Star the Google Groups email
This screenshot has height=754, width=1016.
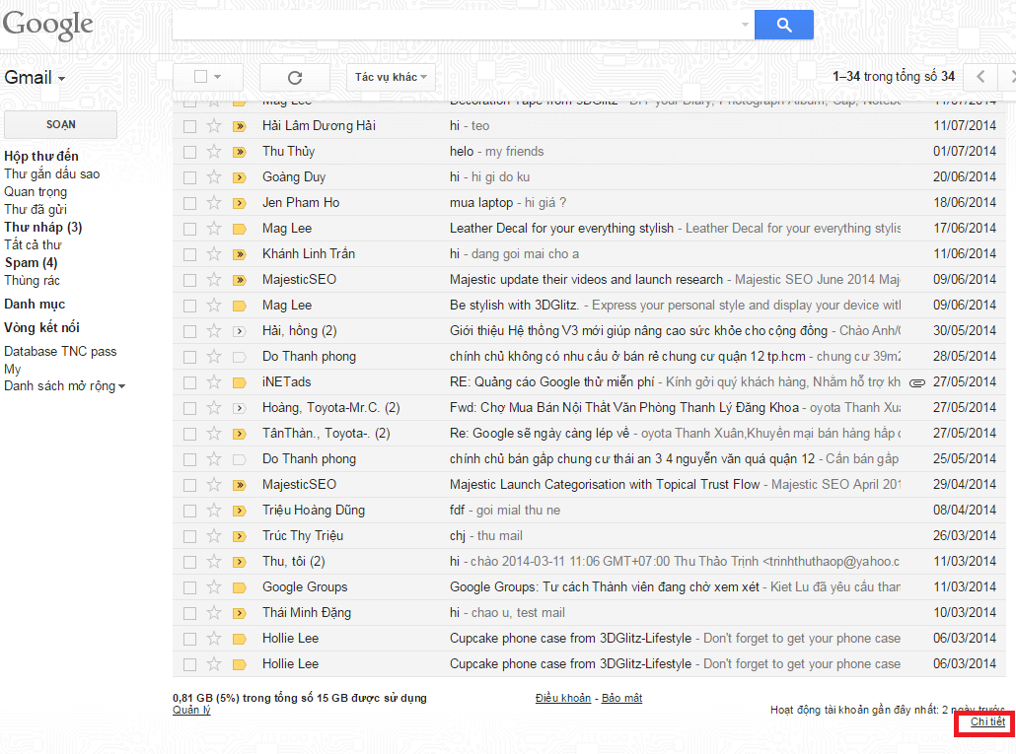pos(214,587)
